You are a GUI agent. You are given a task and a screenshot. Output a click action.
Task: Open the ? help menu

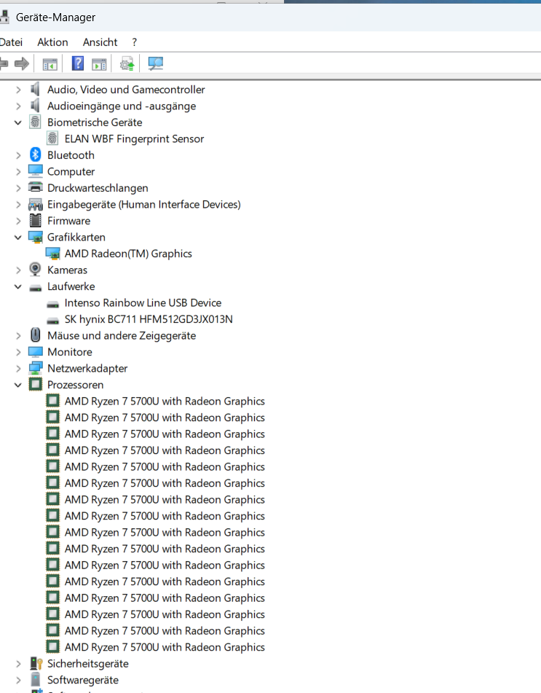coord(134,42)
